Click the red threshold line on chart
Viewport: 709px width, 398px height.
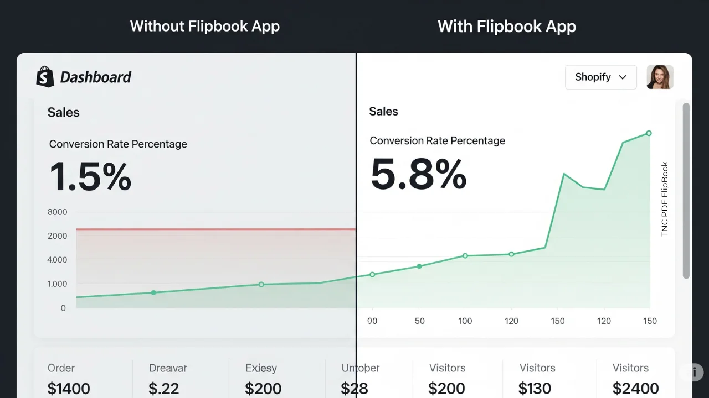point(216,229)
